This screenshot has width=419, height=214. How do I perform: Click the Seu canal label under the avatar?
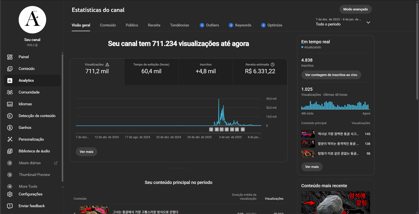point(32,40)
